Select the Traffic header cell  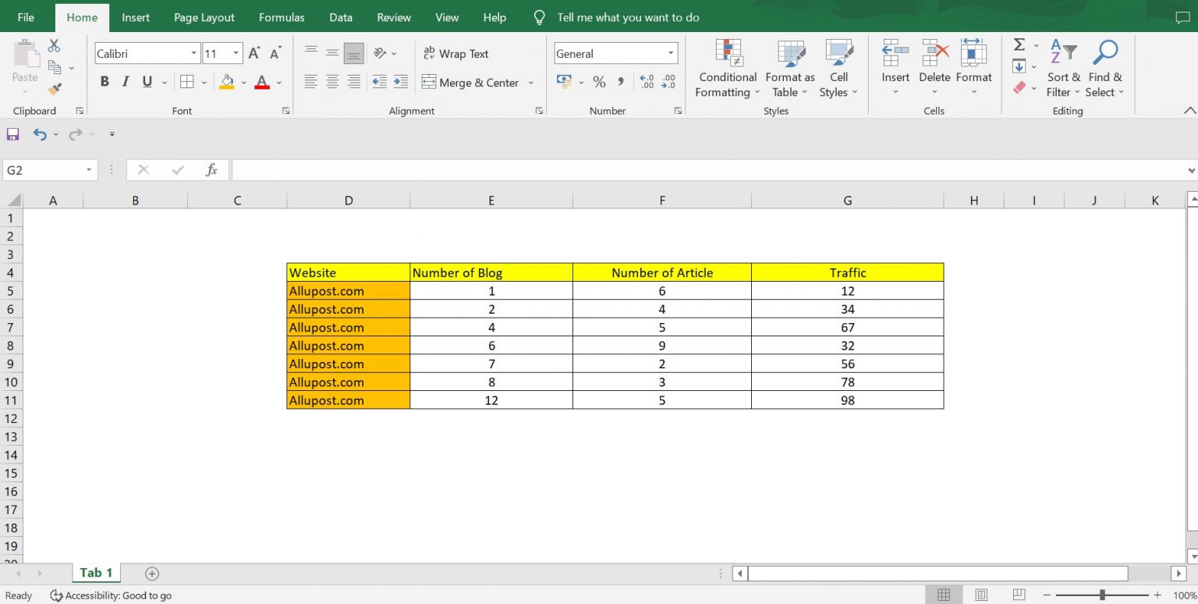click(847, 272)
